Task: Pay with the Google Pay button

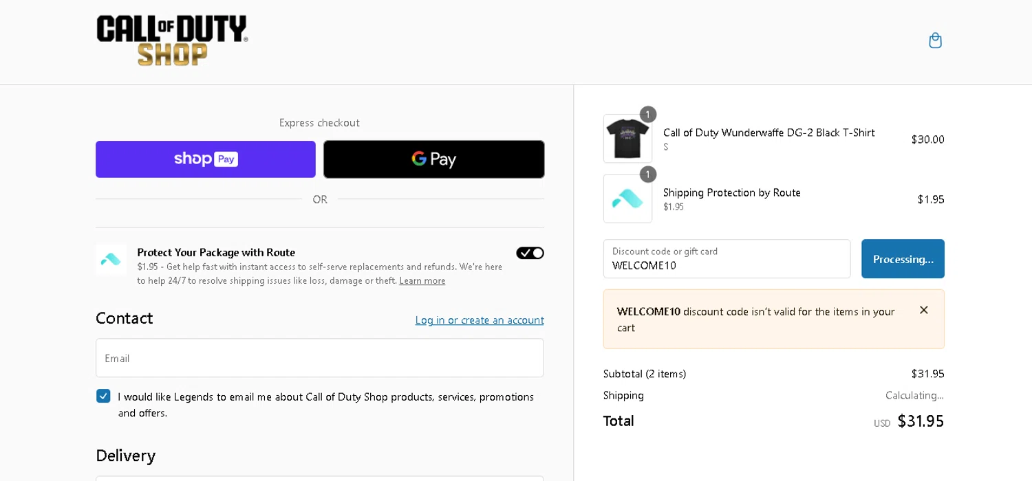Action: (x=433, y=159)
